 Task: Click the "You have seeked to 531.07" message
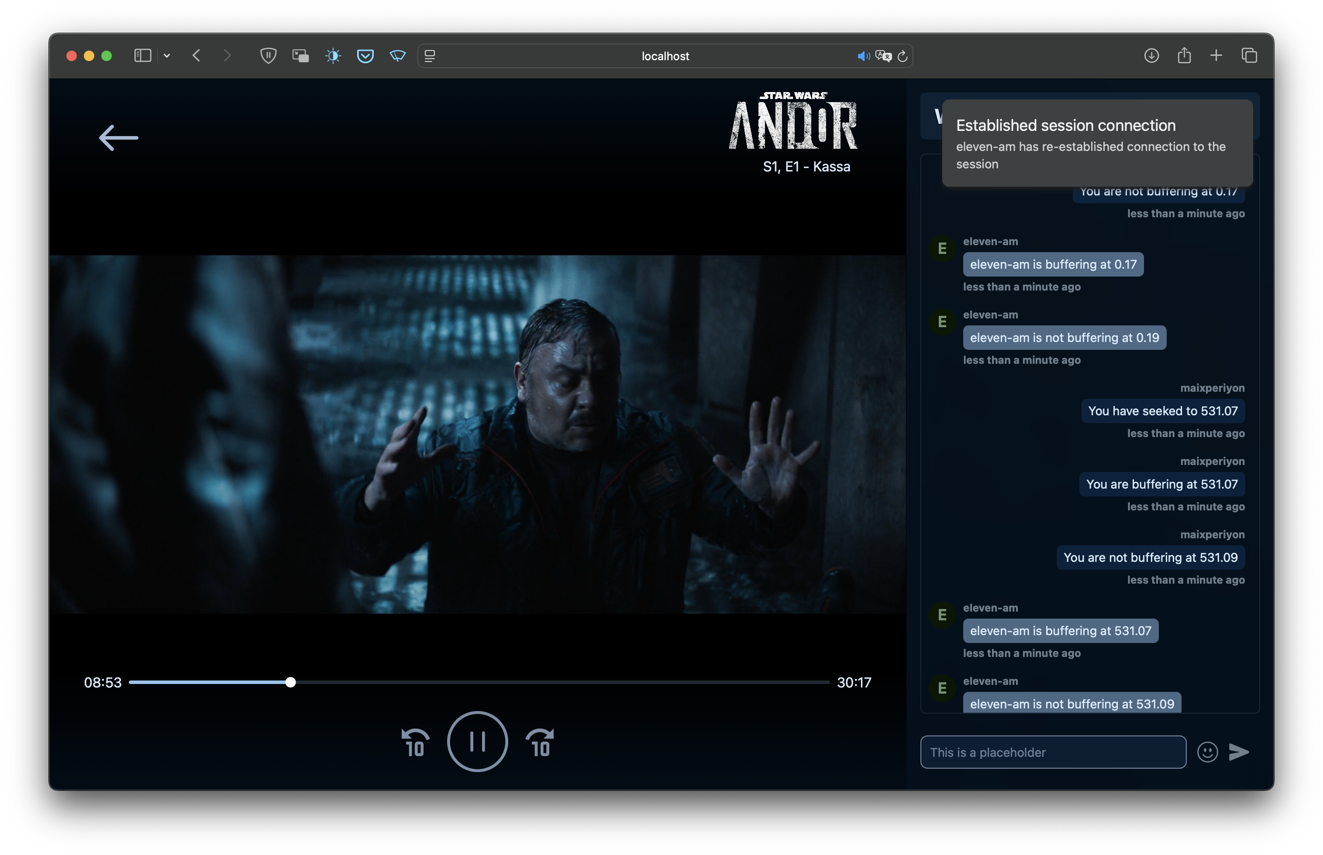point(1162,411)
